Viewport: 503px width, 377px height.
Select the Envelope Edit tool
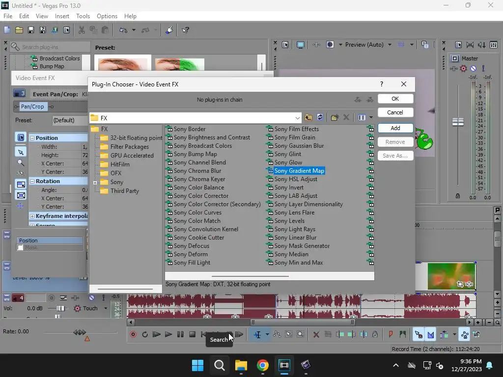[x=277, y=334]
